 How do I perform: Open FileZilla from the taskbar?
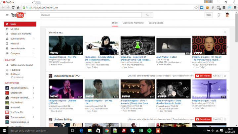tap(124, 130)
